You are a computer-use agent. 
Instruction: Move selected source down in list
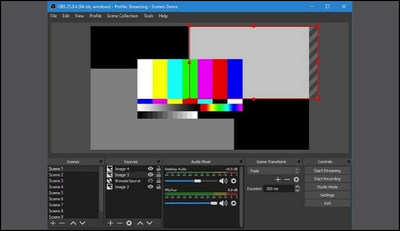(149, 223)
